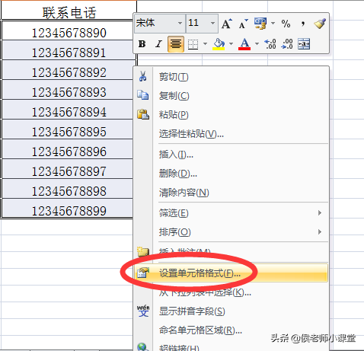Screen dimensions: 364x351
Task: Apply comma style format
Action: pyautogui.click(x=302, y=24)
